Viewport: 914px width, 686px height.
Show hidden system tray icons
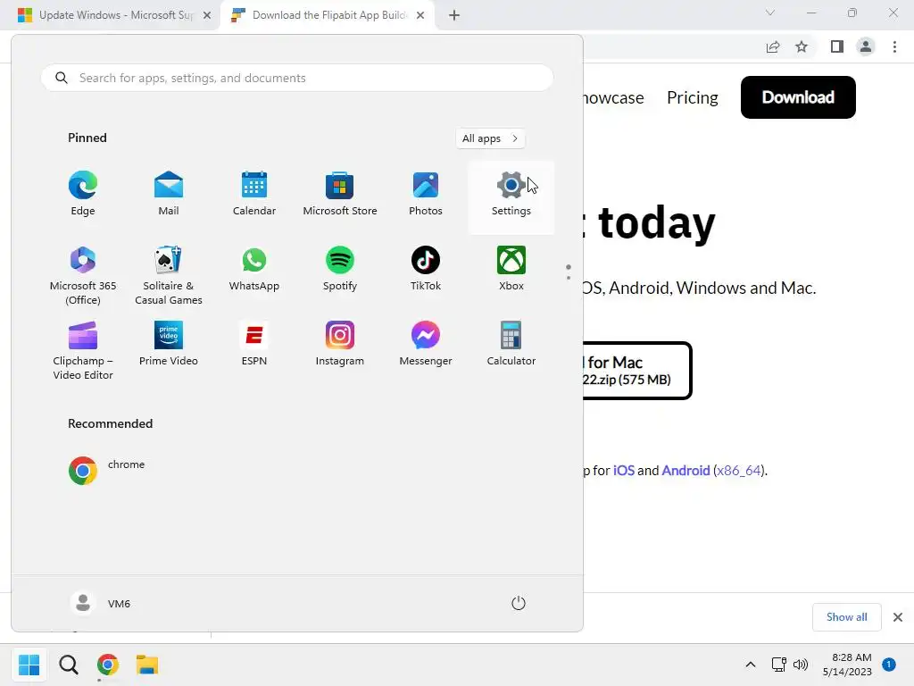point(750,665)
